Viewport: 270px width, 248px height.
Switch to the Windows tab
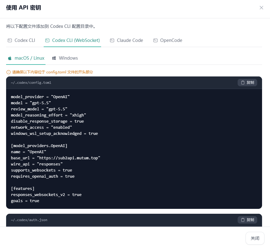click(x=65, y=58)
